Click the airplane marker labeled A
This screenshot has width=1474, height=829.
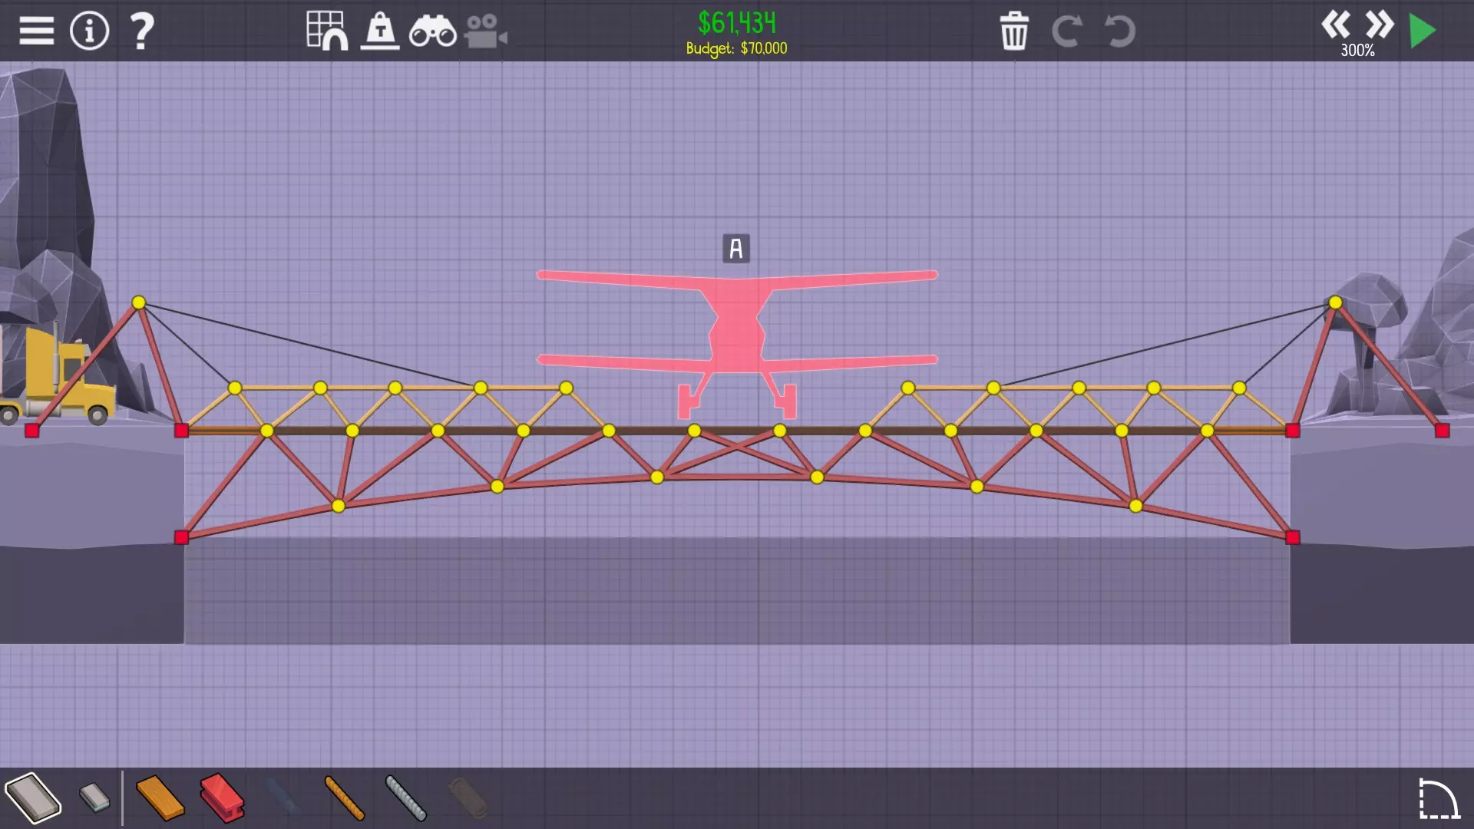click(x=735, y=249)
